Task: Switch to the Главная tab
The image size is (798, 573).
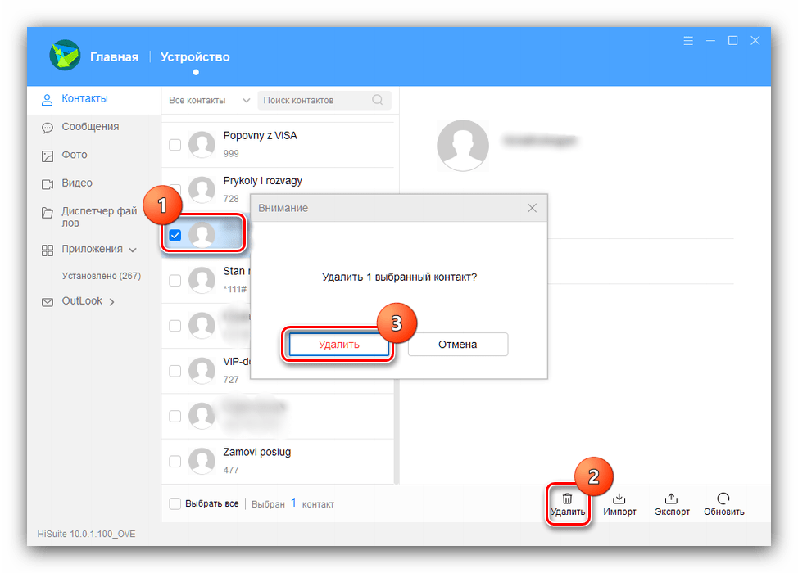Action: (113, 57)
